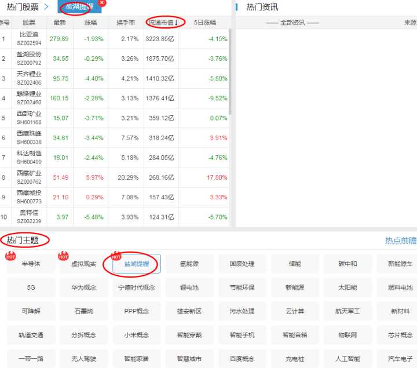
Task: Click the arrow next to 热门股票
Action: (46, 6)
